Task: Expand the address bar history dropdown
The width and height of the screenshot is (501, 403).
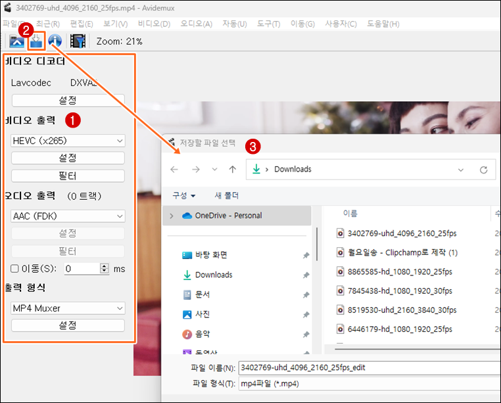Action: coord(461,170)
